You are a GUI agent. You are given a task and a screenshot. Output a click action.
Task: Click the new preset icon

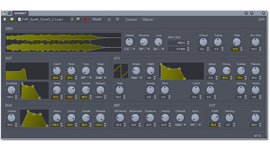5,19
